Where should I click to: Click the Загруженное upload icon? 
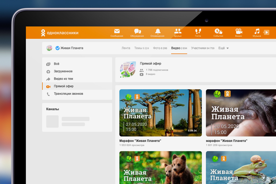click(48, 72)
